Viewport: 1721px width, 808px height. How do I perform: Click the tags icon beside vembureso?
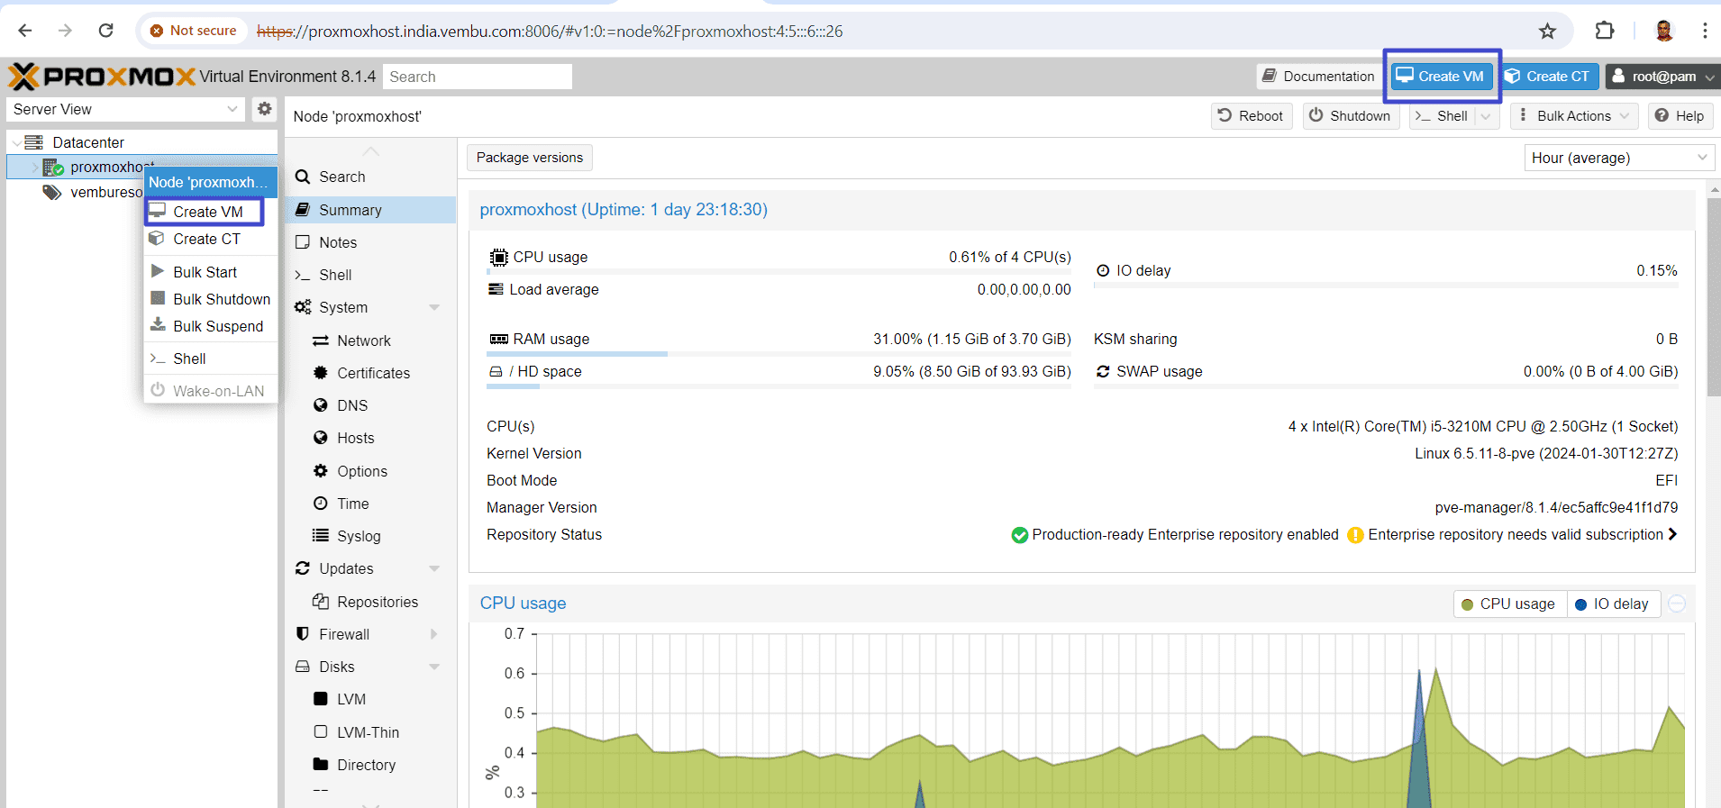[52, 192]
